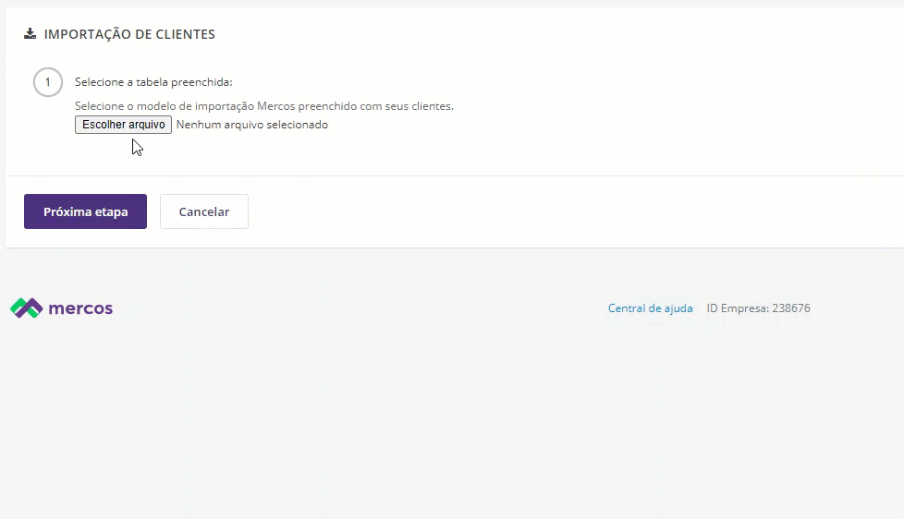Click the word "ajuda" in help link

click(678, 308)
